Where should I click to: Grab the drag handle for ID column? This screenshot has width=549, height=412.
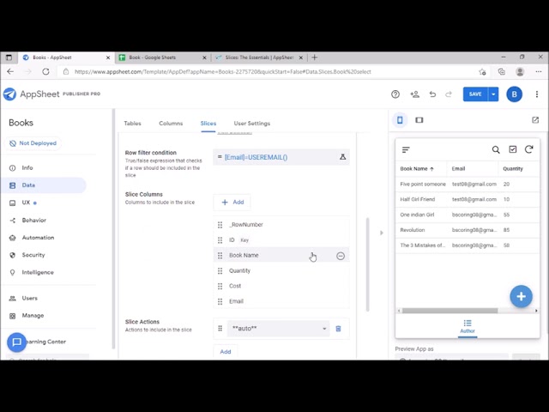(x=220, y=240)
